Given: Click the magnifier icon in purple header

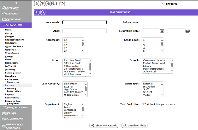Looking at the screenshot, I should click(x=43, y=12).
